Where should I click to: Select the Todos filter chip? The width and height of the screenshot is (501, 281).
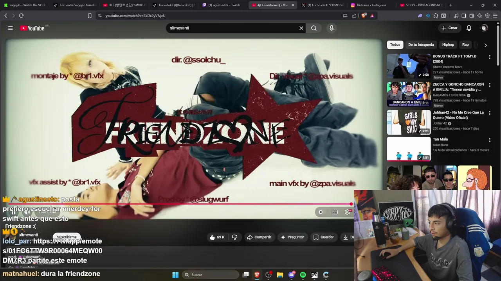click(395, 44)
